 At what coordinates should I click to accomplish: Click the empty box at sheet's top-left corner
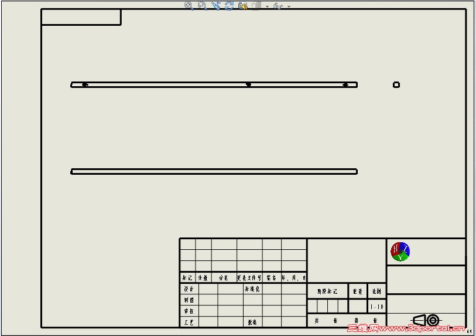pyautogui.click(x=81, y=17)
